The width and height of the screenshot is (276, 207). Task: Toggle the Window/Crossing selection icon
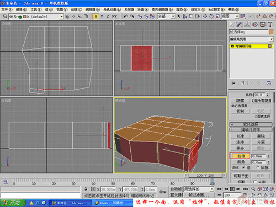pos(198,17)
